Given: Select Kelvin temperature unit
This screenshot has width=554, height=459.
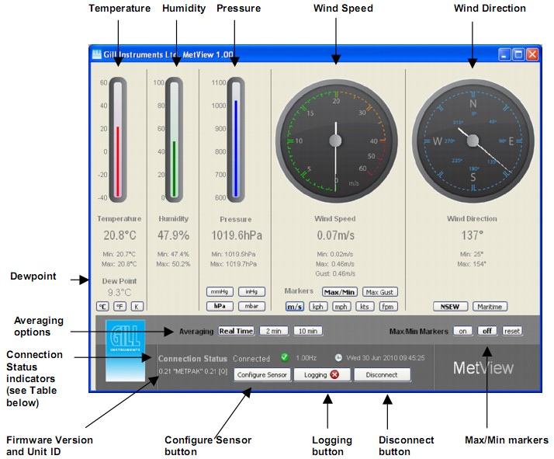Looking at the screenshot, I should tap(137, 307).
